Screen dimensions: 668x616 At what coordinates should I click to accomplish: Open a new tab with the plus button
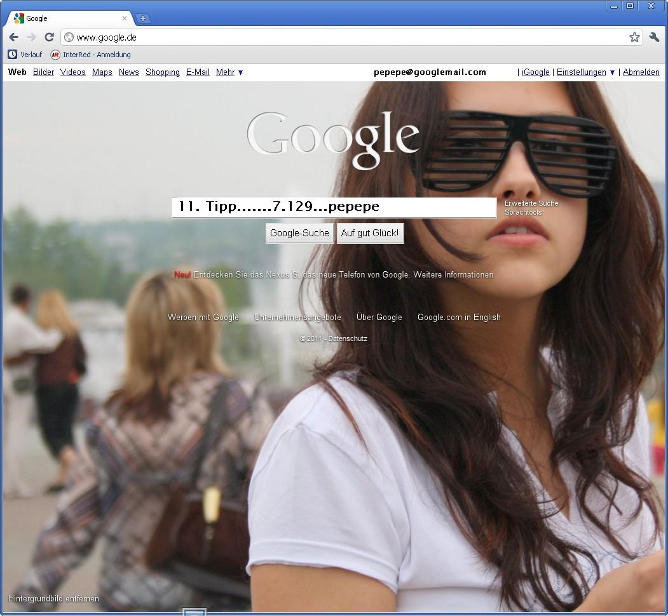tap(143, 18)
